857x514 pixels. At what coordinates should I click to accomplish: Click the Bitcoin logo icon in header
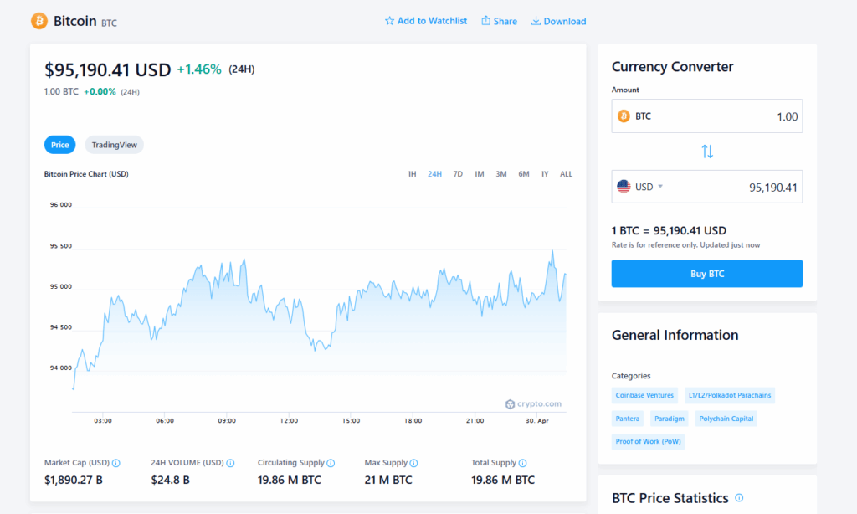click(39, 21)
